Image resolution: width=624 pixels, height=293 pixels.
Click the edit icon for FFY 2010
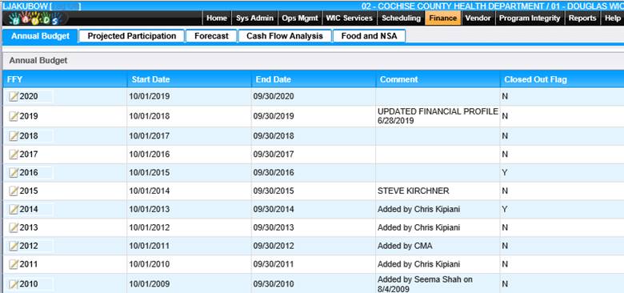[14, 284]
